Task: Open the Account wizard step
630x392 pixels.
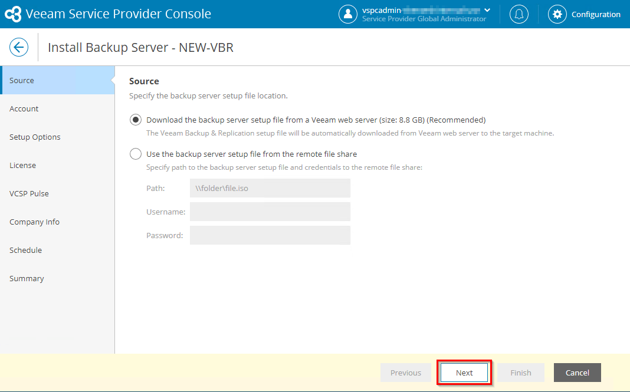Action: coord(57,109)
